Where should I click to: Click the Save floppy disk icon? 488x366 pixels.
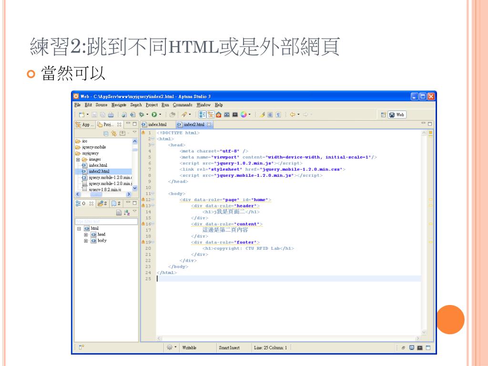[x=94, y=115]
